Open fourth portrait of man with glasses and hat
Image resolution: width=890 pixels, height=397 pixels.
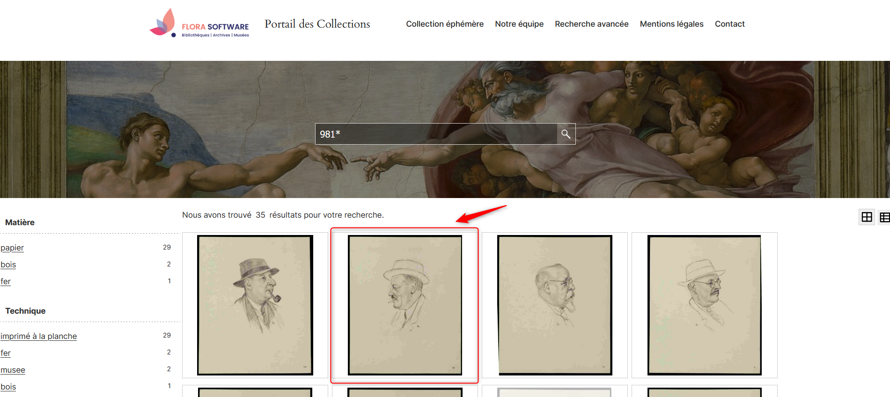704,305
